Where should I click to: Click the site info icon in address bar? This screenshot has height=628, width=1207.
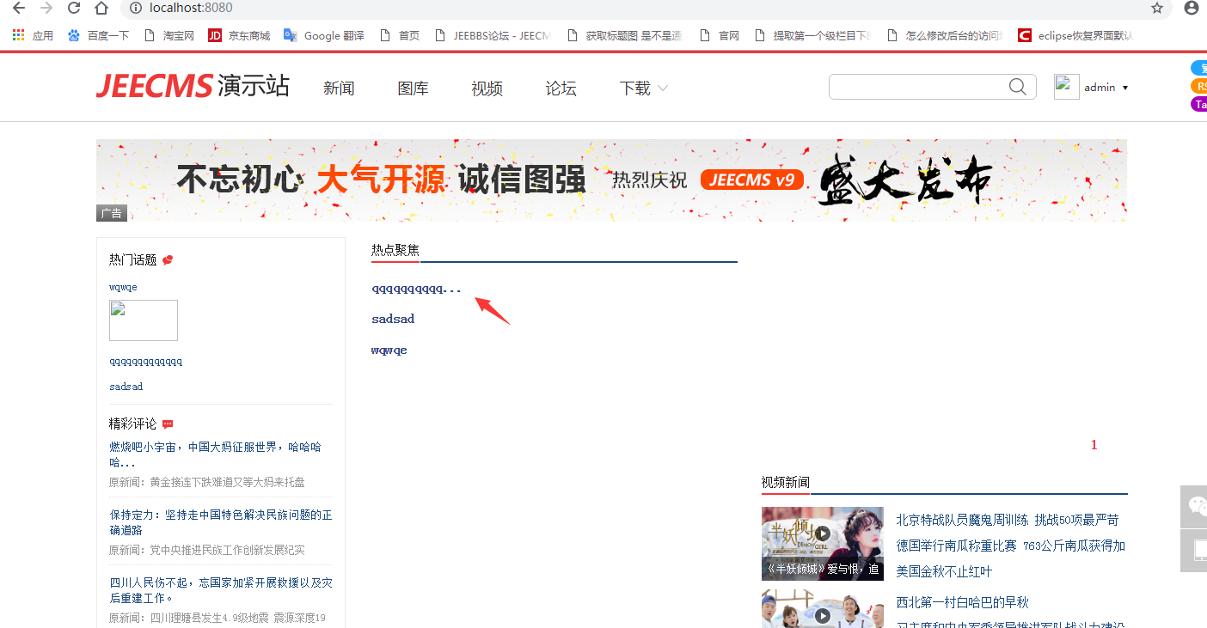coord(134,9)
